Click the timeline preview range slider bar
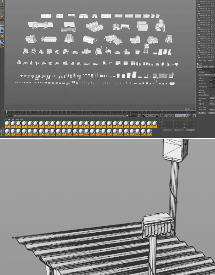The height and width of the screenshot is (275, 215). [71, 116]
